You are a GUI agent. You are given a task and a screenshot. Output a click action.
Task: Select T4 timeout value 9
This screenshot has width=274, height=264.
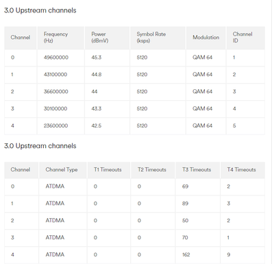coord(229,254)
